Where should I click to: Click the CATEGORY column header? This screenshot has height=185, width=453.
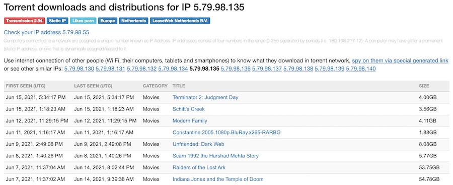coord(155,86)
